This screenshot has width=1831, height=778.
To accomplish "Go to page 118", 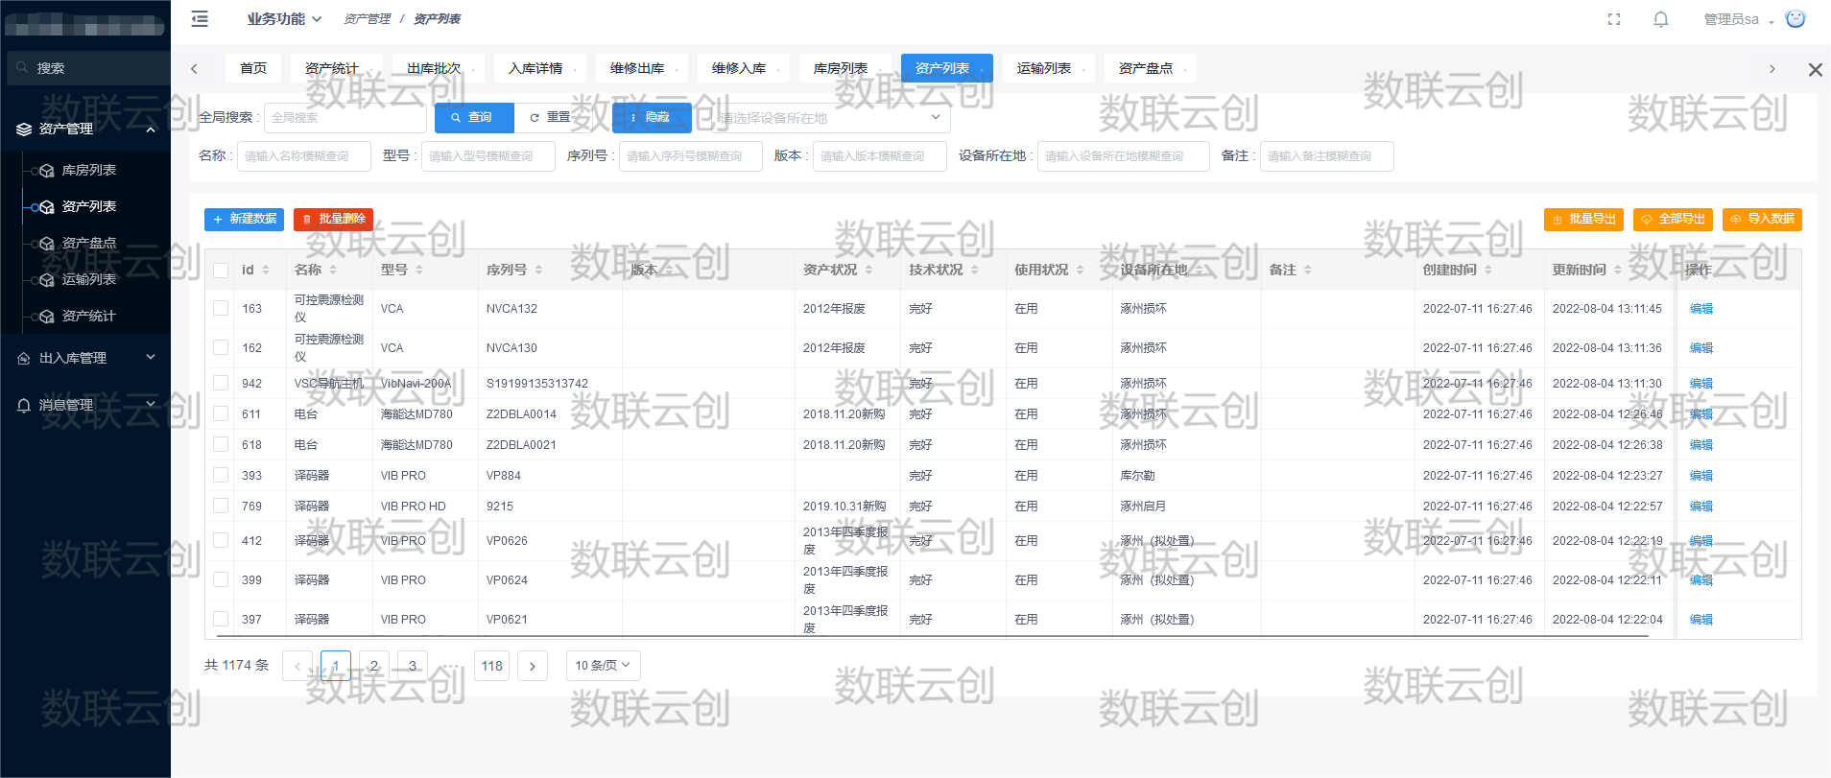I will 492,666.
